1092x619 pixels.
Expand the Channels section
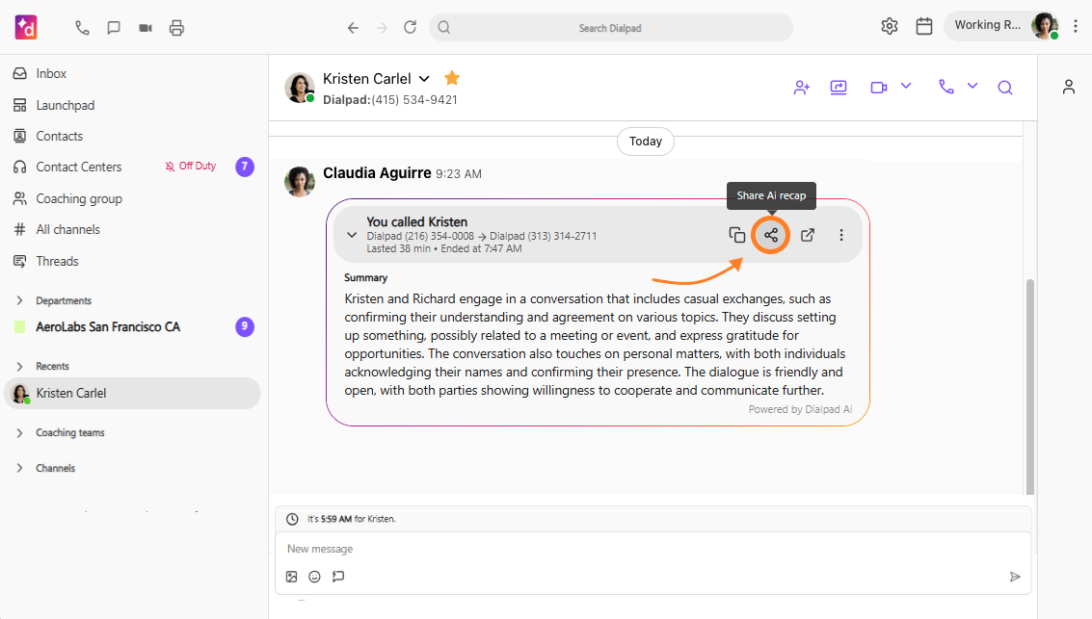[x=19, y=468]
